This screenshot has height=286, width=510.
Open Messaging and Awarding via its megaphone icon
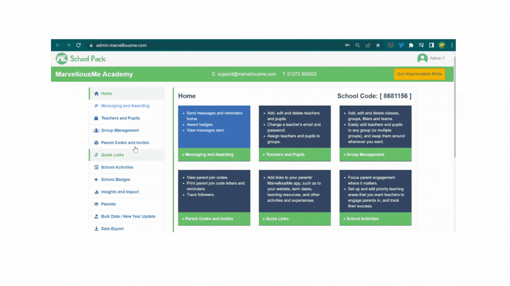tap(96, 106)
